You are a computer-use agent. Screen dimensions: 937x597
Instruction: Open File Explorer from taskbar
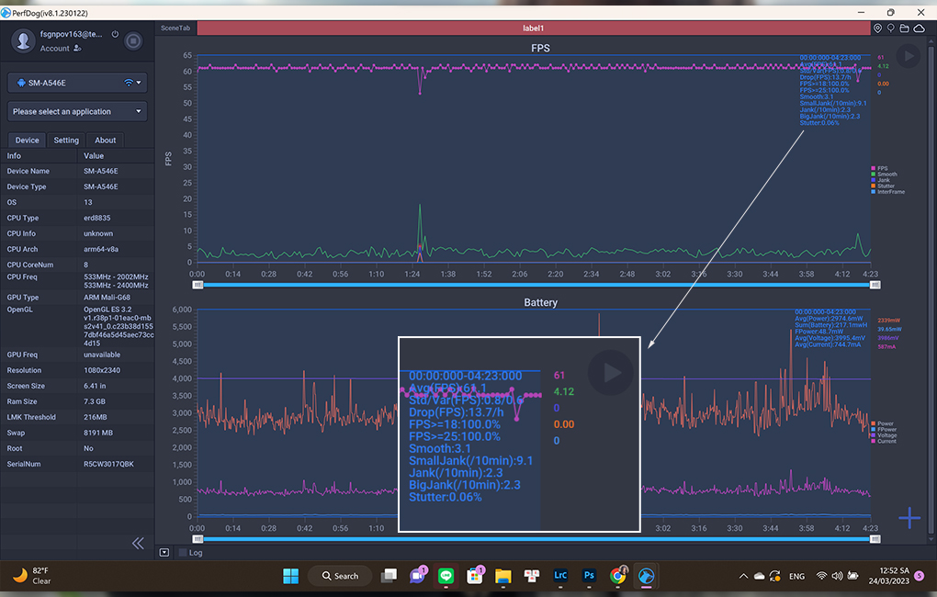[503, 576]
